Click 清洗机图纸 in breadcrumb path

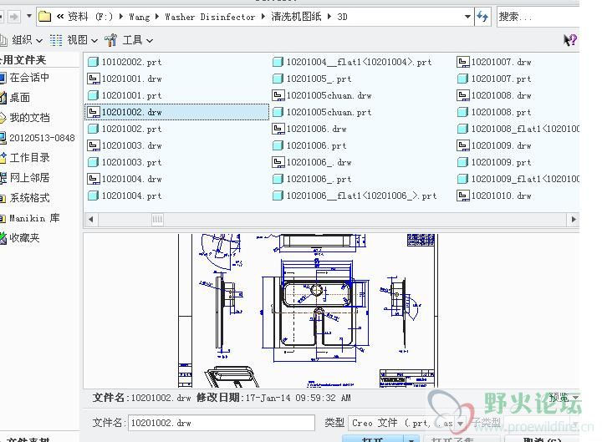[x=296, y=17]
